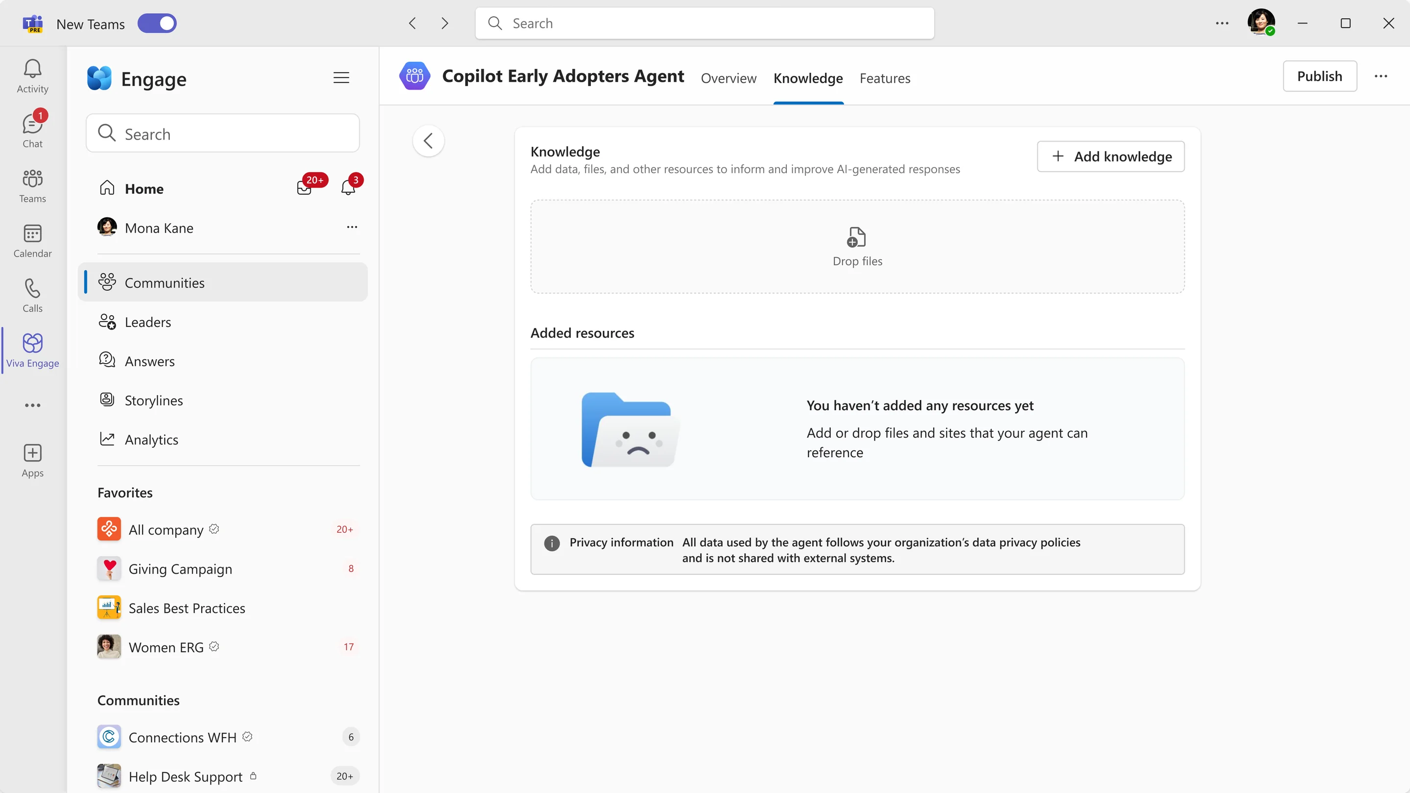
Task: Collapse Engage navigation with hamburger icon
Action: (341, 78)
